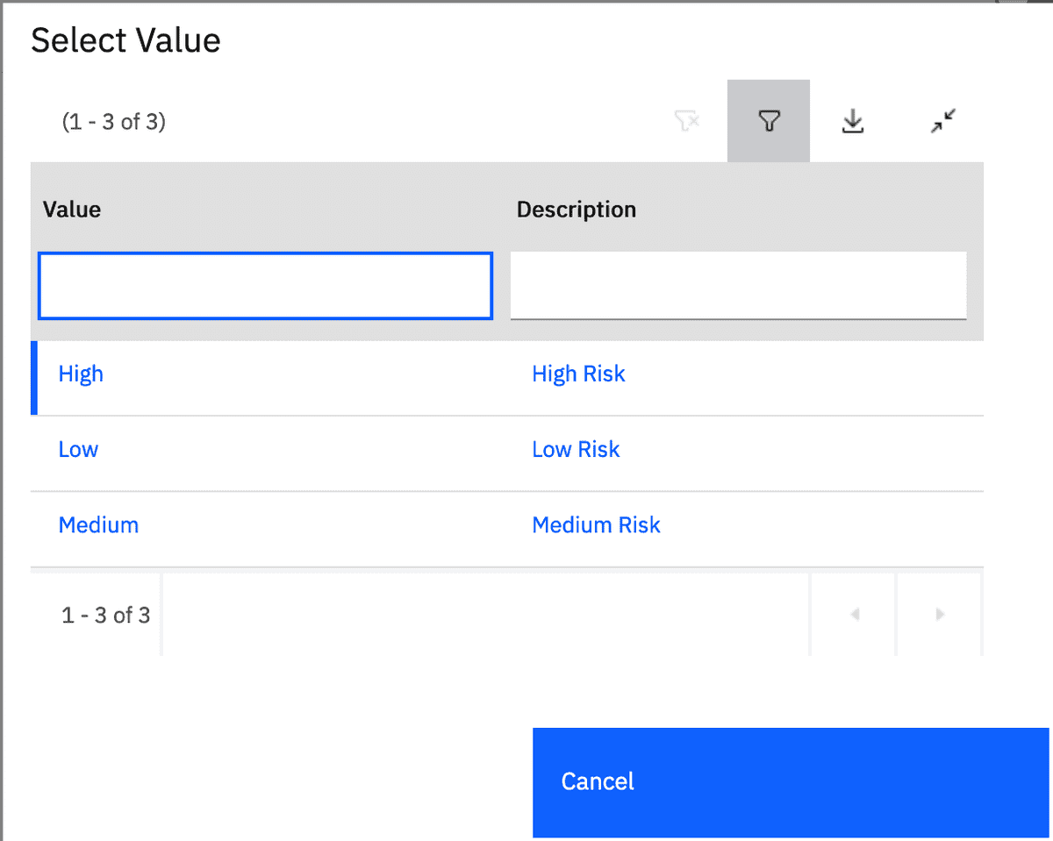Choose High Risk from the description column
1053x841 pixels.
click(578, 374)
